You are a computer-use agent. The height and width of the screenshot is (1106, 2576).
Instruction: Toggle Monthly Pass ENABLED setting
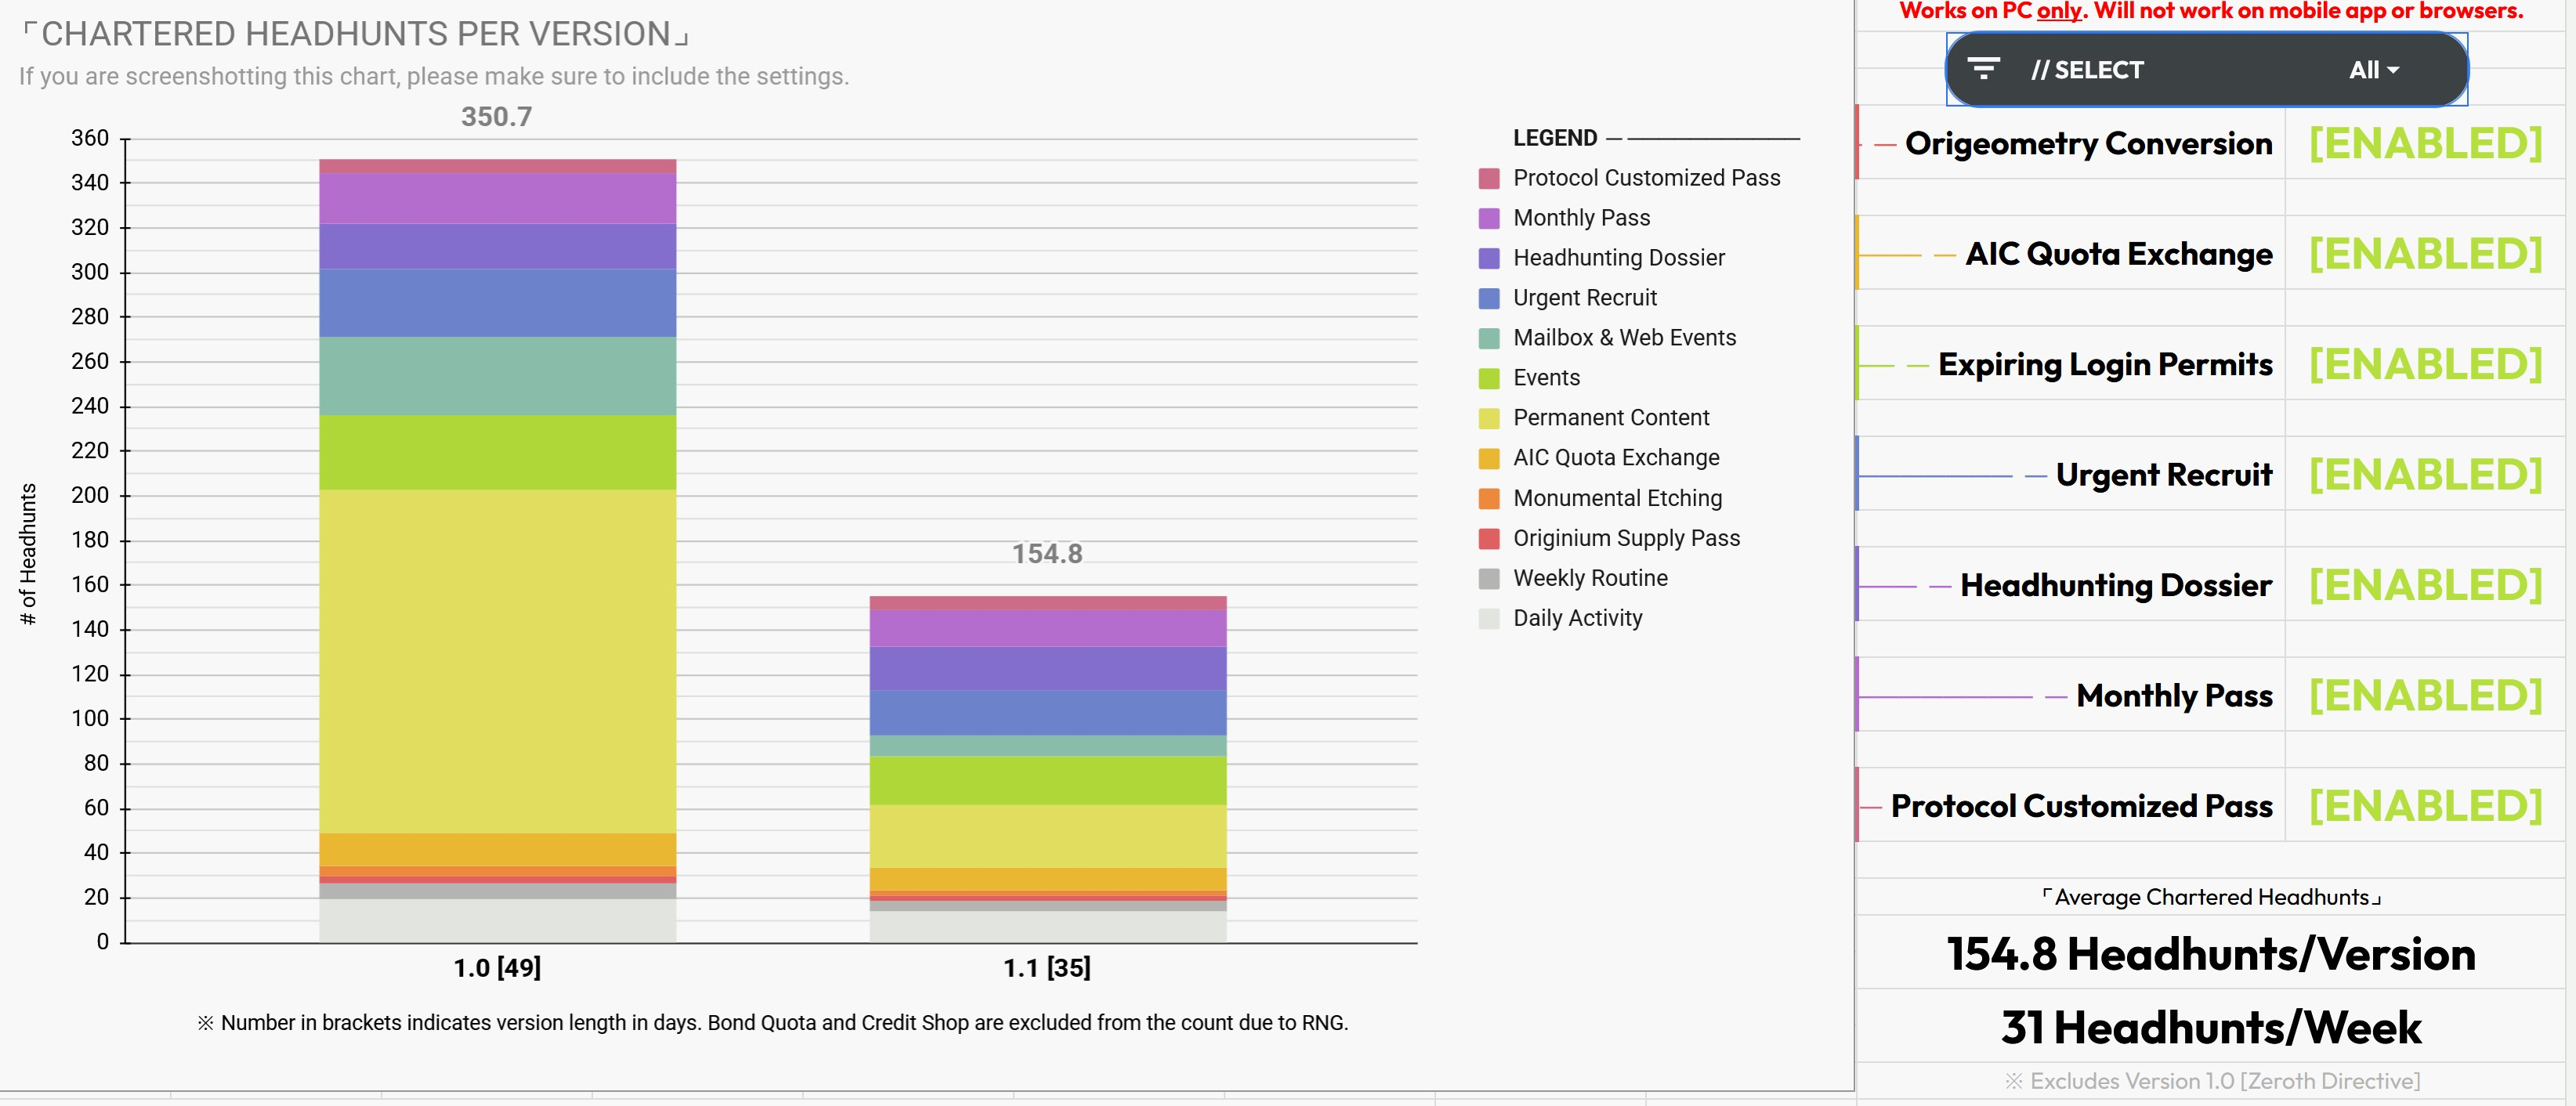[x=2424, y=695]
